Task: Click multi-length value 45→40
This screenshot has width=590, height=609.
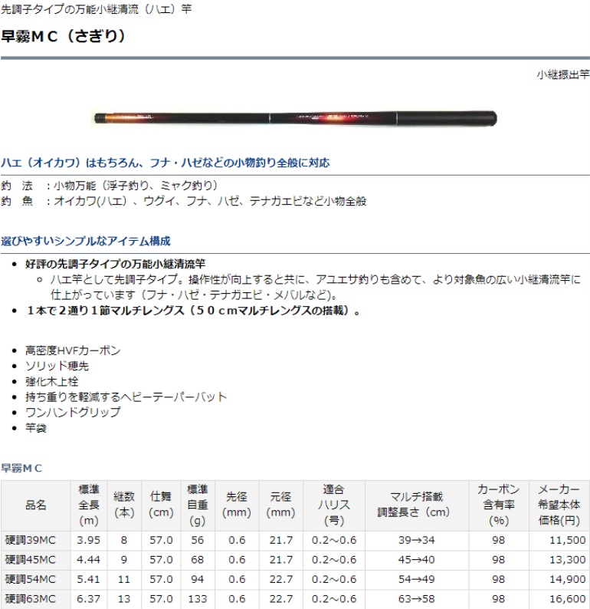Action: pos(417,560)
